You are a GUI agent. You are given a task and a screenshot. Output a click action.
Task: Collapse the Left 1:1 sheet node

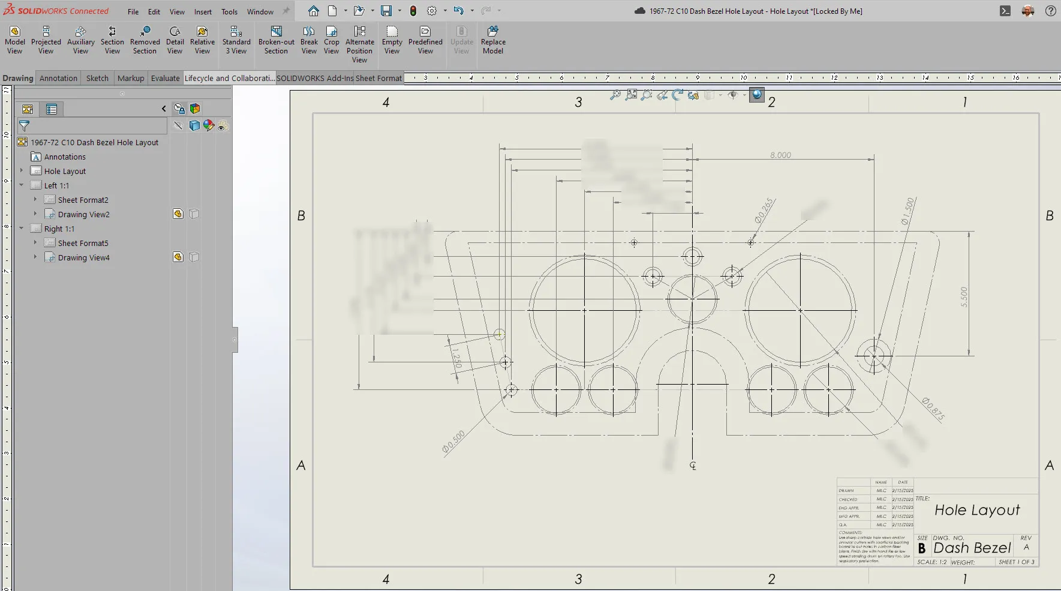click(x=22, y=185)
